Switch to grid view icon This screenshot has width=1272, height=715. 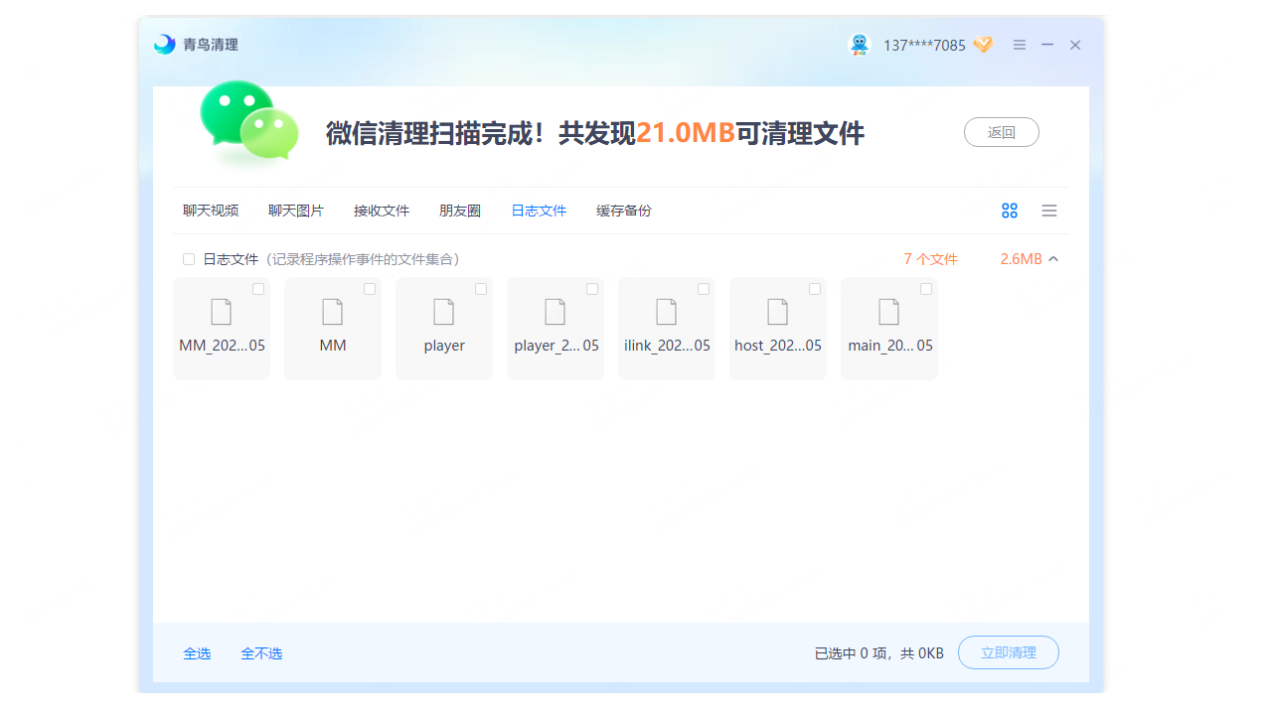click(x=1010, y=211)
